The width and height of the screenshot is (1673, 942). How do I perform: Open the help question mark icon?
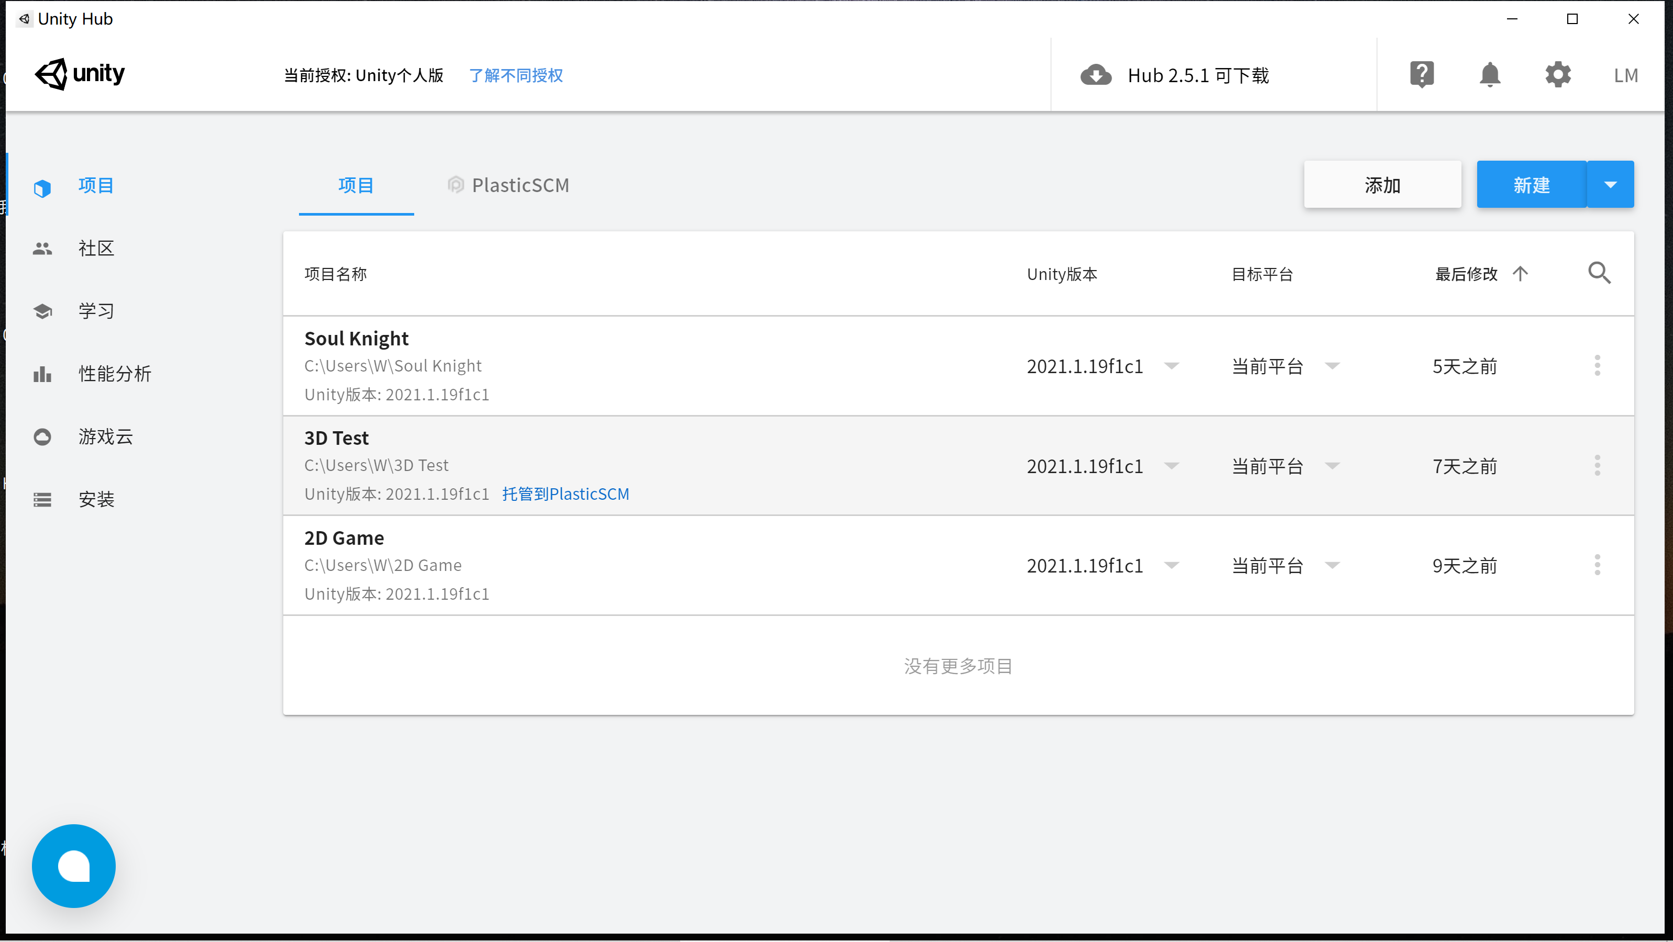1422,75
